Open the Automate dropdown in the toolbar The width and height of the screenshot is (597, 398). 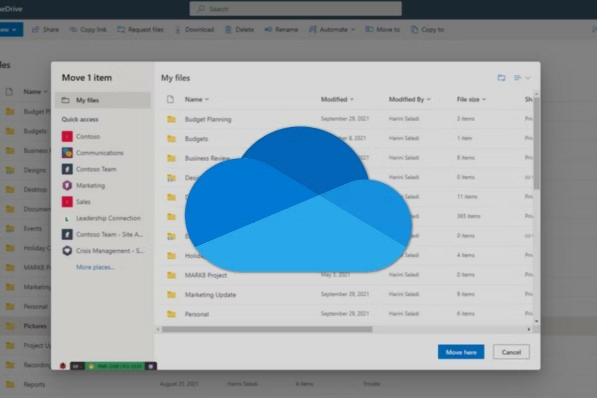pyautogui.click(x=332, y=29)
